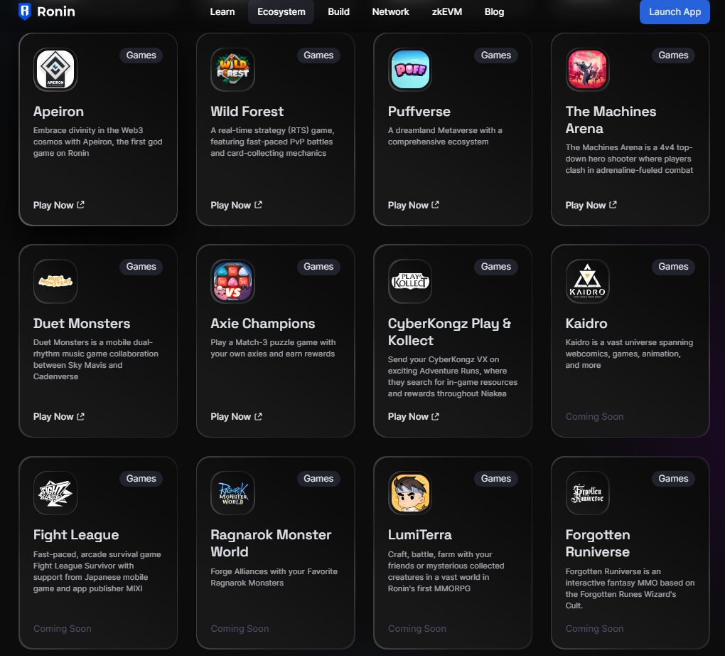725x656 pixels.
Task: Click the Puffverse card title
Action: [x=419, y=112]
